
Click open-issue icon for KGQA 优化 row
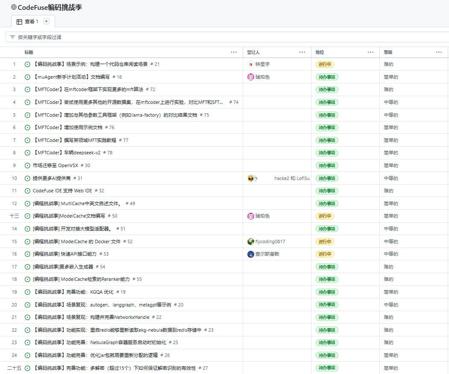click(x=27, y=292)
